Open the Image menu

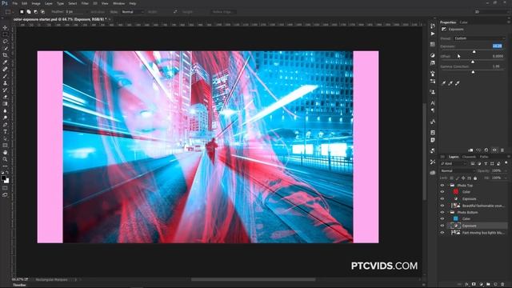click(x=36, y=3)
